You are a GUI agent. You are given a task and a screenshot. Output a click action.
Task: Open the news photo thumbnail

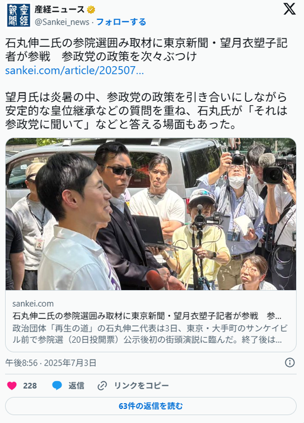(x=151, y=214)
